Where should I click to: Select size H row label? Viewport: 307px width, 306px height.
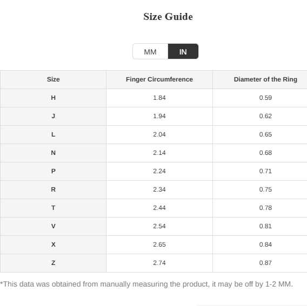tap(54, 98)
